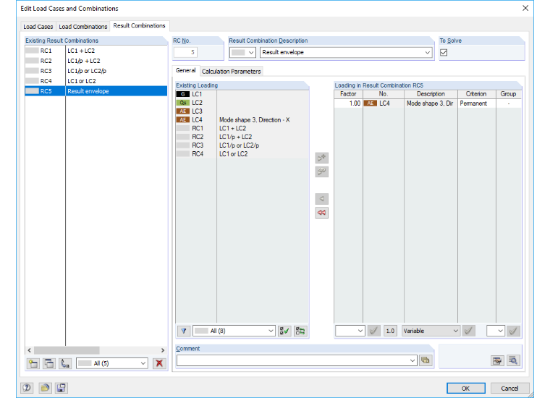Image resolution: width=550 pixels, height=398 pixels.
Task: Click the magnifier view icon at the lower right
Action: tap(513, 360)
